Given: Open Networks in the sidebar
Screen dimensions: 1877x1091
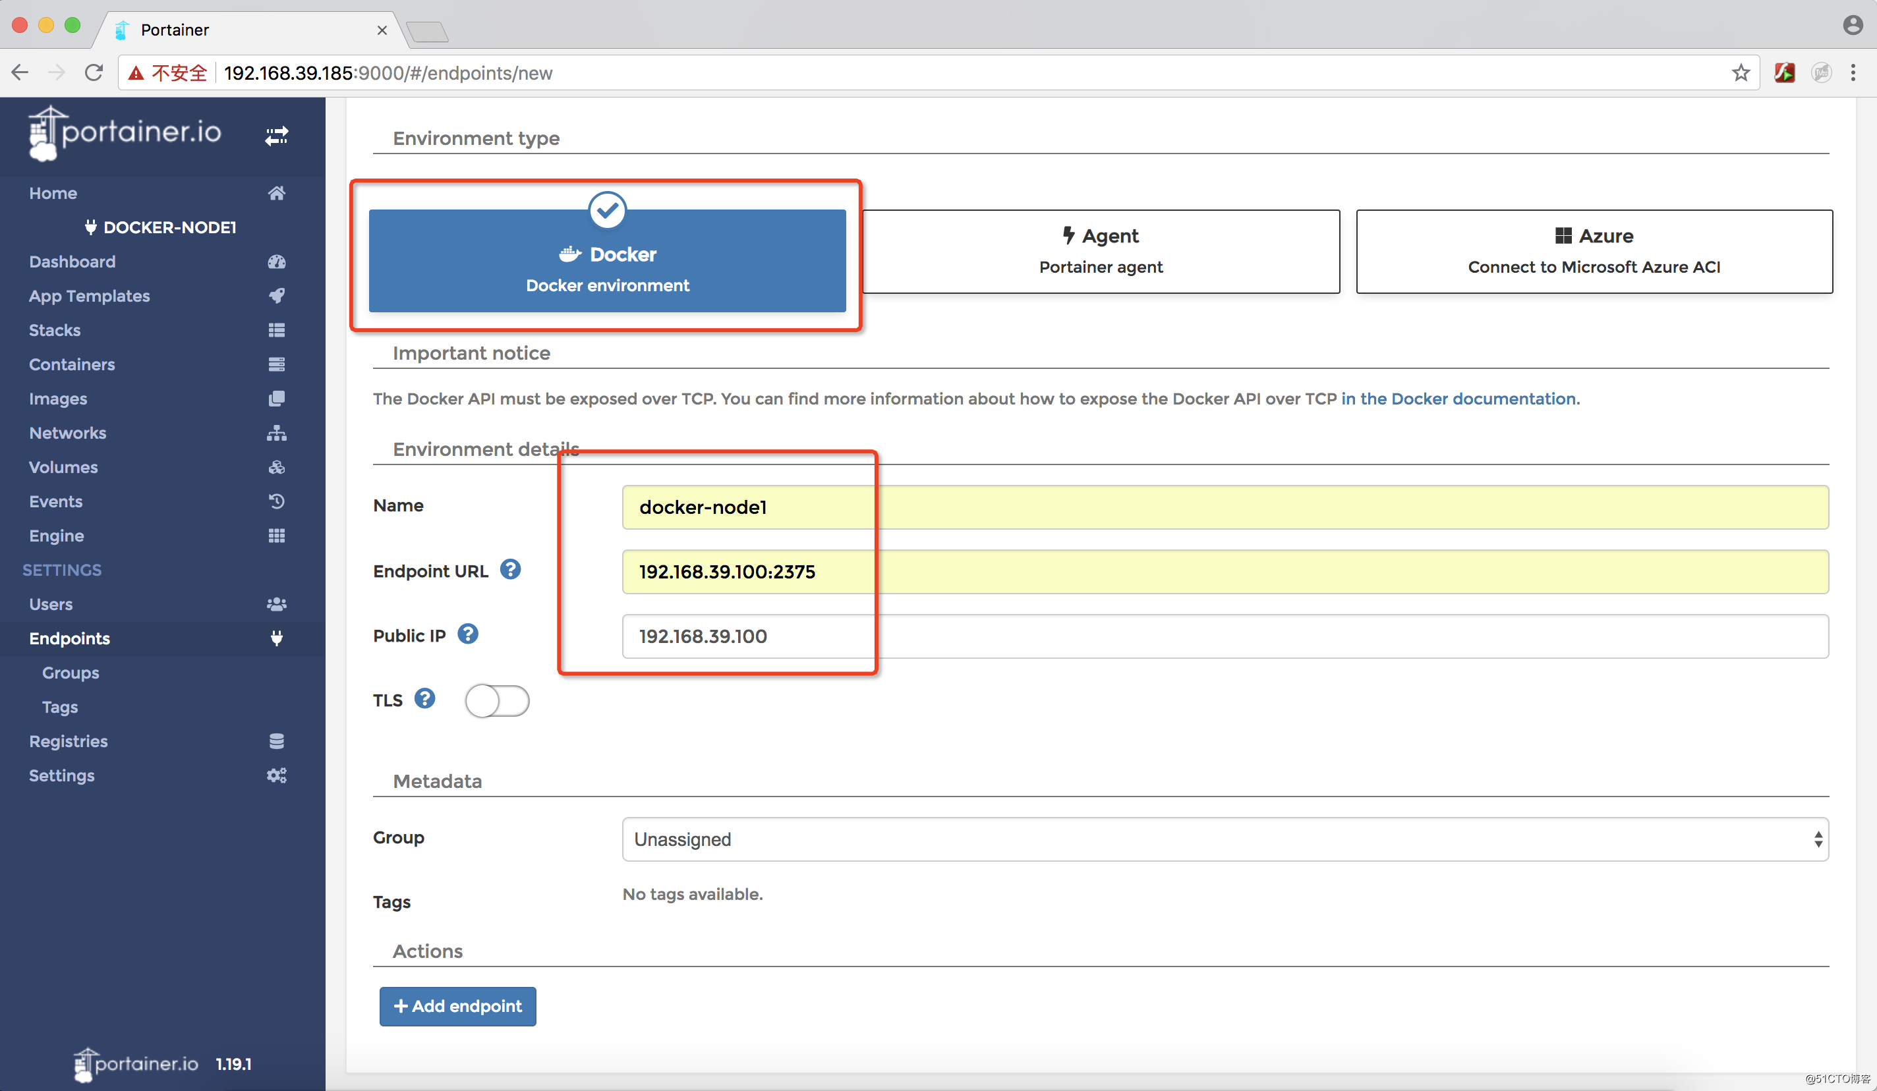Looking at the screenshot, I should [x=68, y=433].
